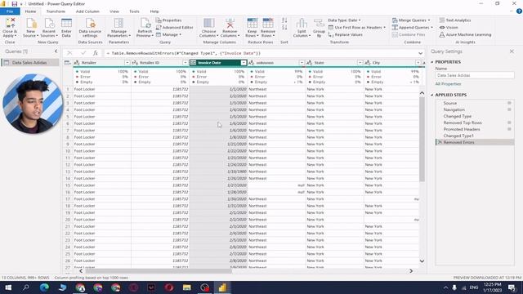Open Source step settings gear

coord(509,103)
